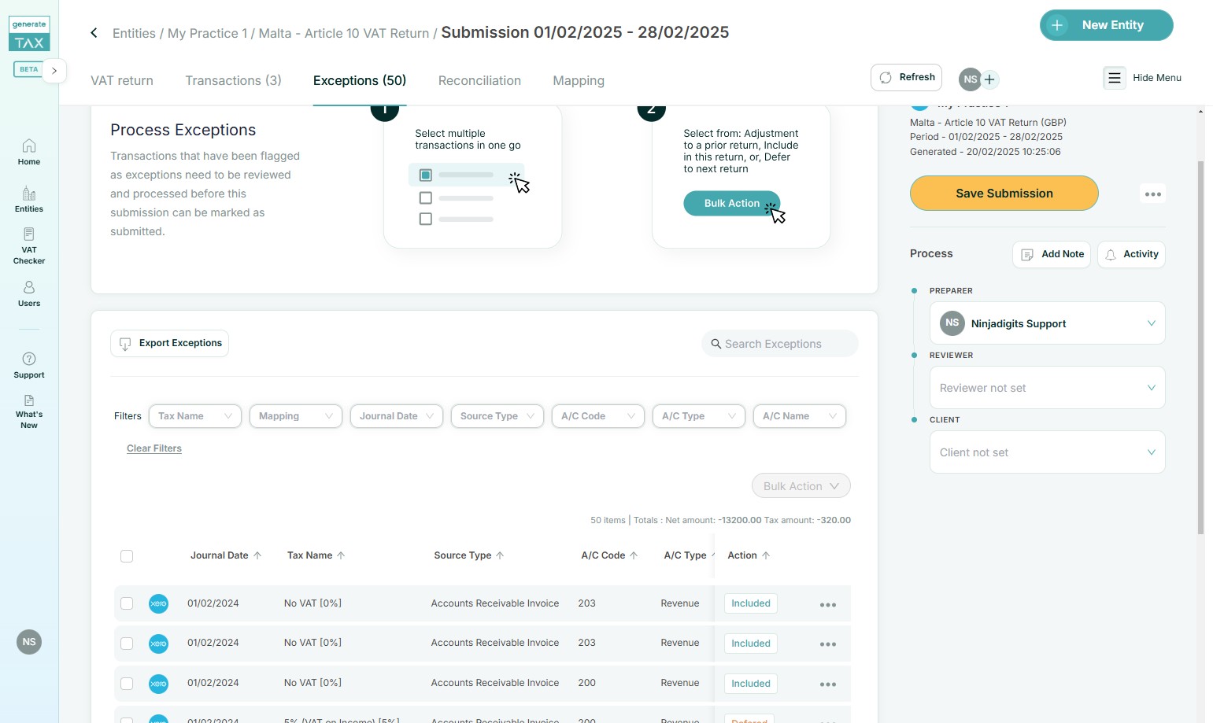Viewport: 1213px width, 723px height.
Task: Check the row with A/C Code 200
Action: click(x=127, y=683)
